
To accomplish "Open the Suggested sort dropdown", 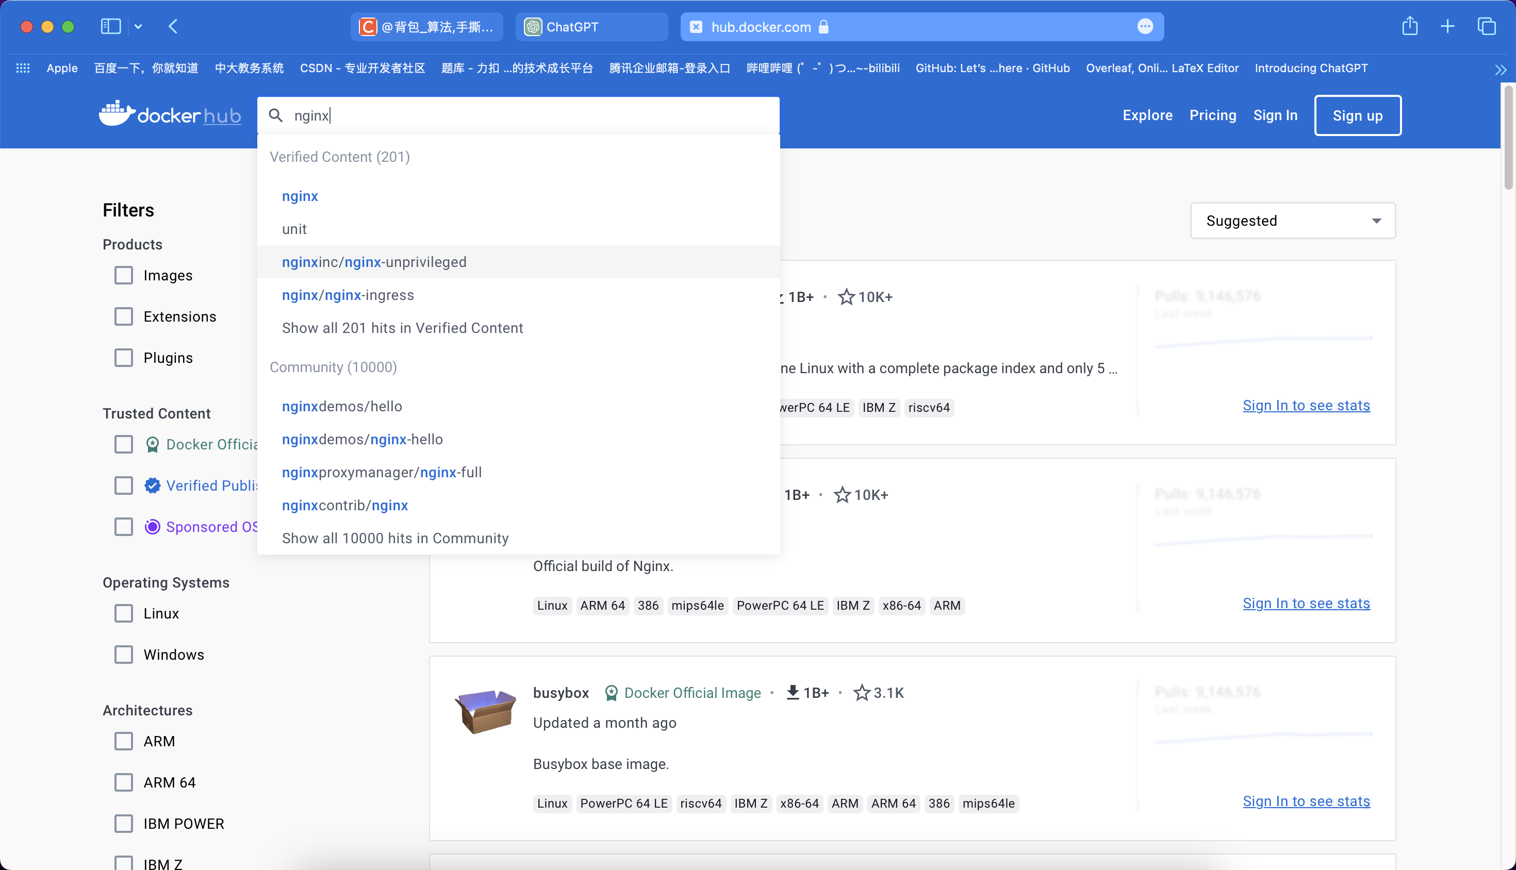I will pos(1292,221).
